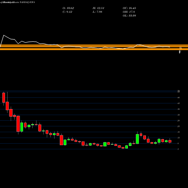The height and width of the screenshot is (188, 188).
Task: Click the 32 price axis label
Action: (179, 115)
